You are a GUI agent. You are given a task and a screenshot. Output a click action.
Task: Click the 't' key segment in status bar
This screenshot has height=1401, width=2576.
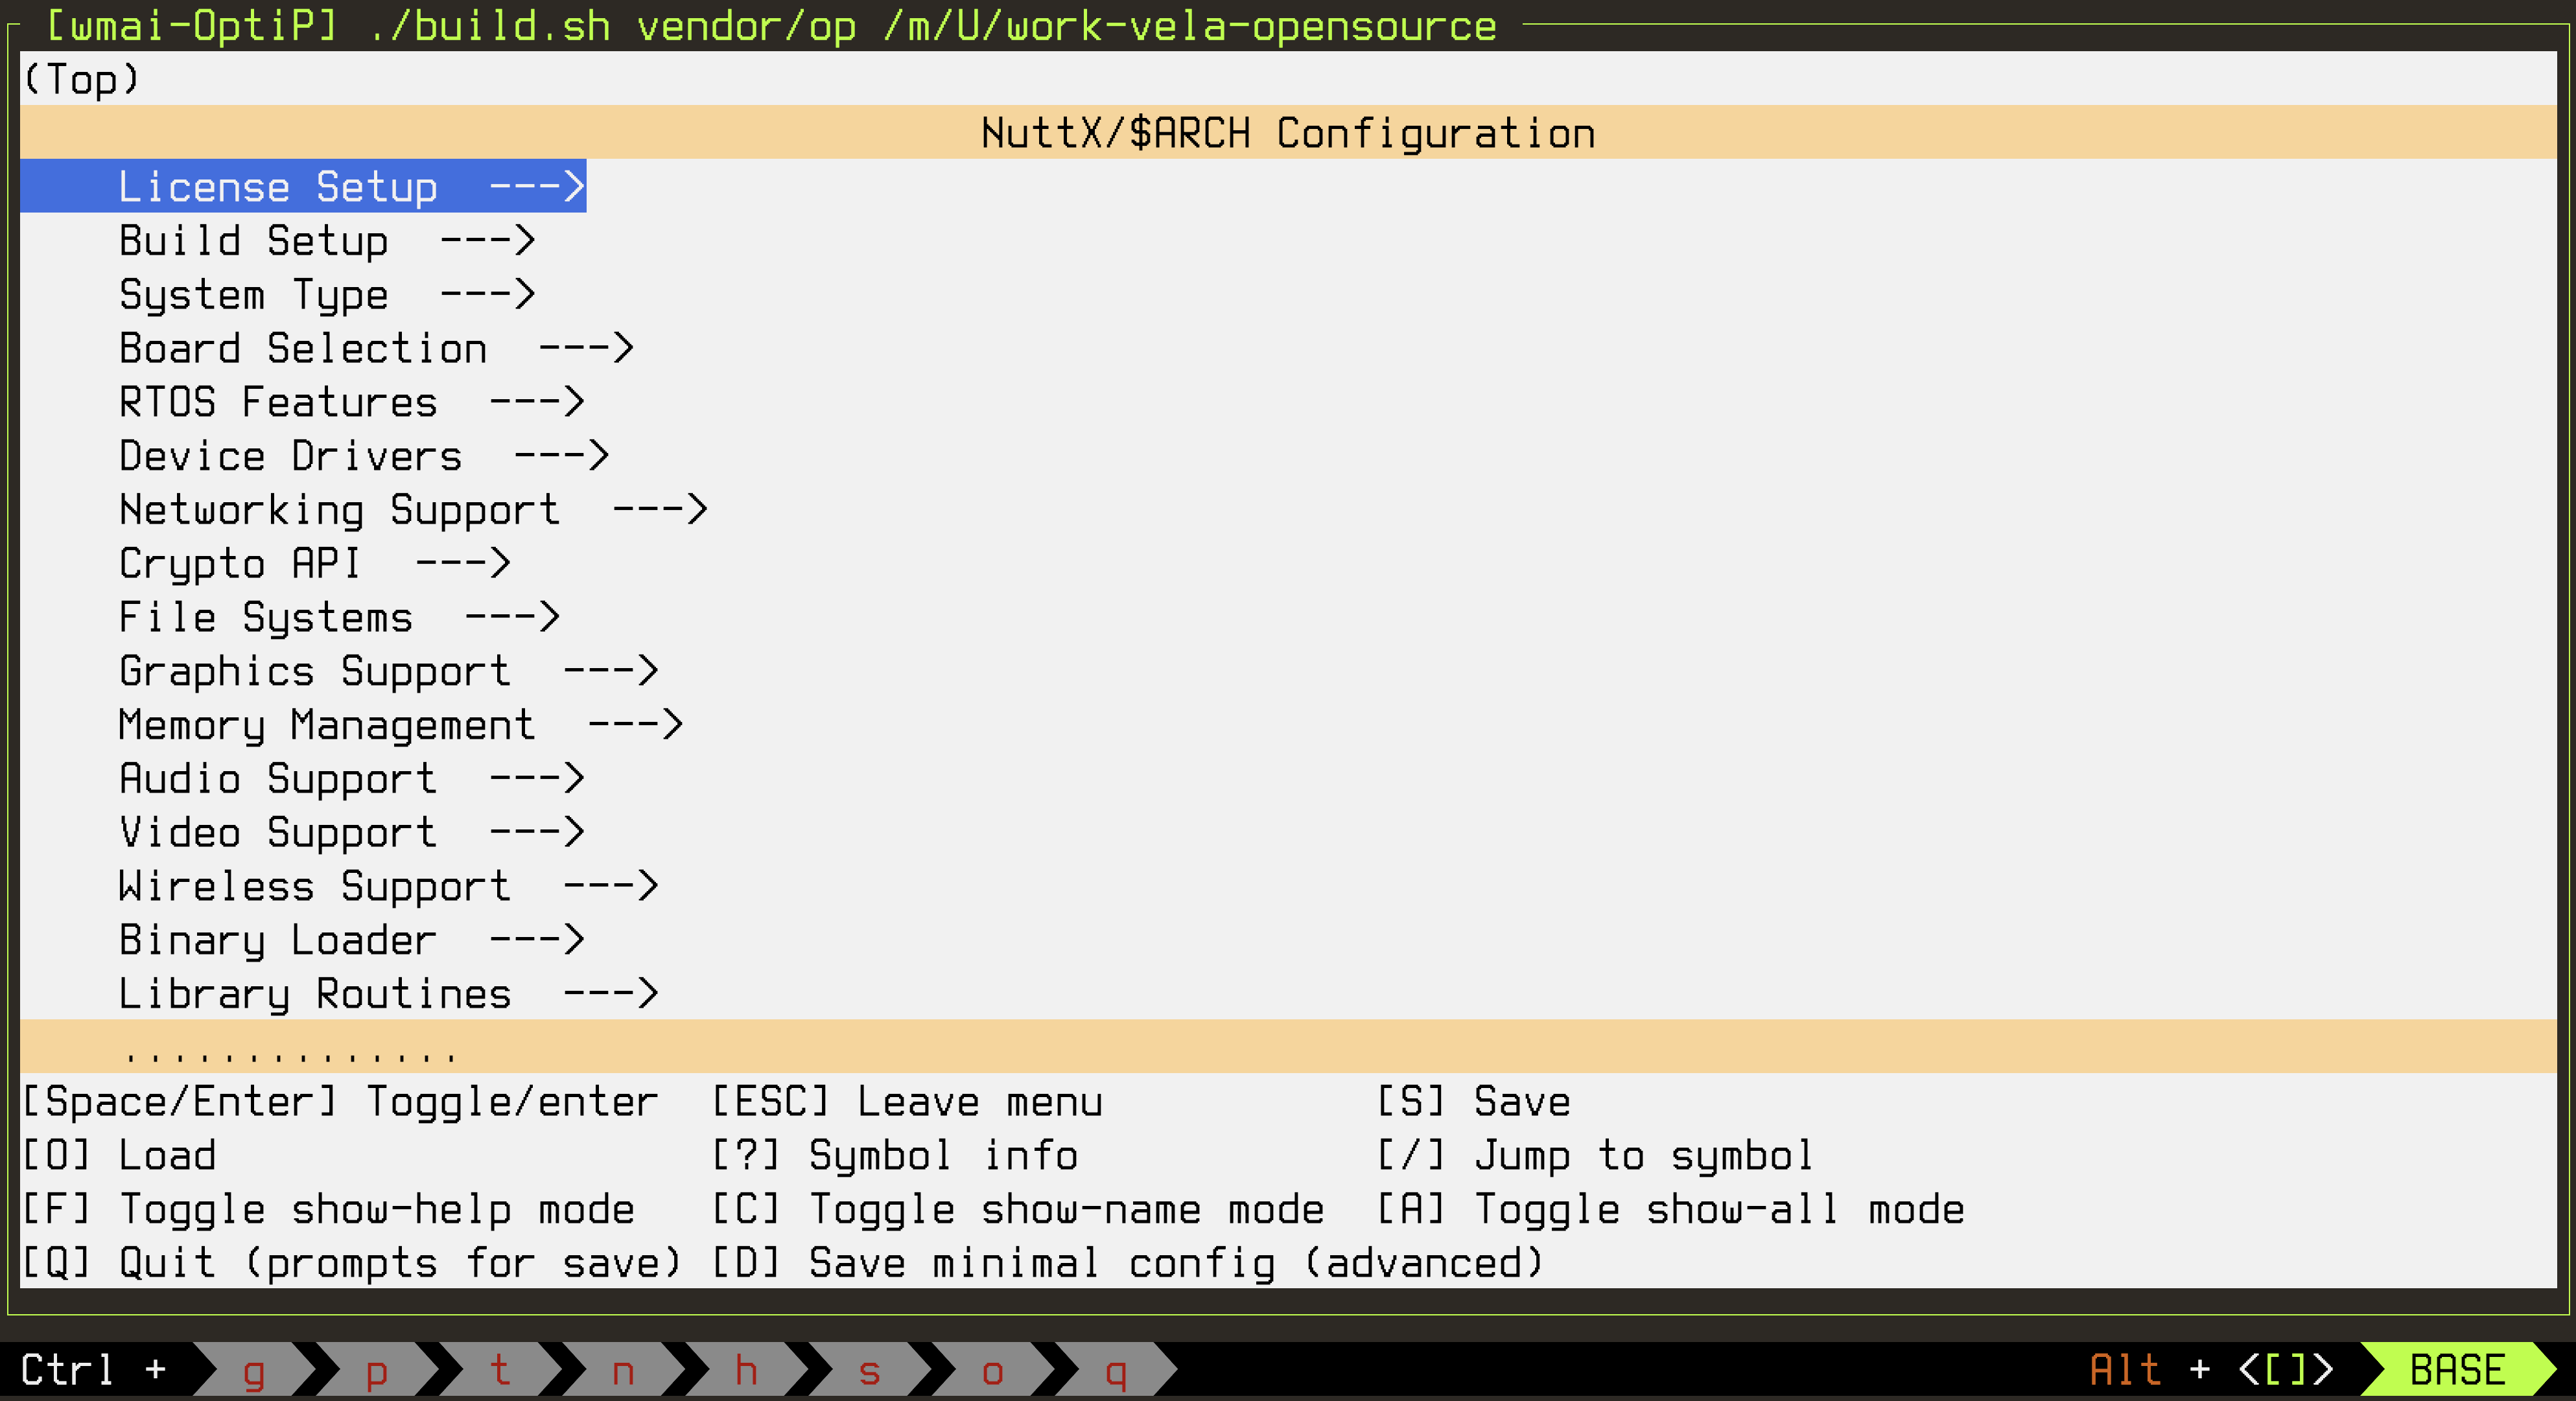click(500, 1370)
